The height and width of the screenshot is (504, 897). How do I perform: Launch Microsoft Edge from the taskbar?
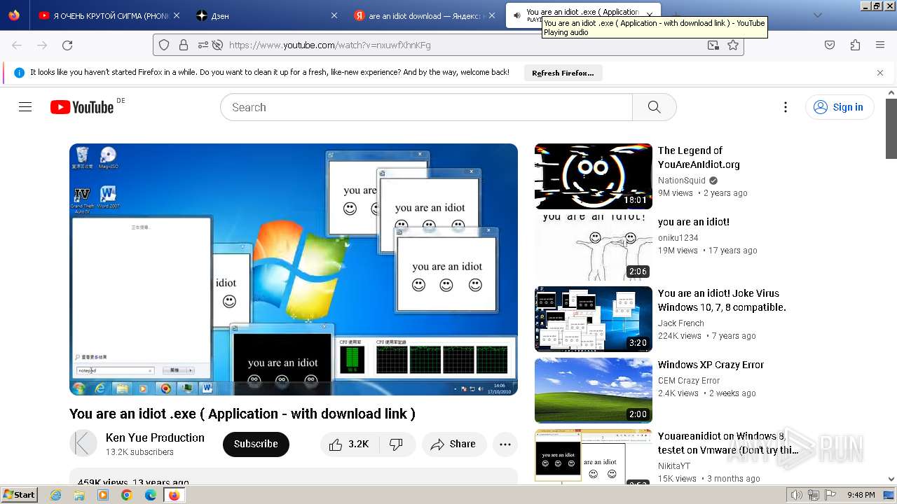(x=151, y=495)
